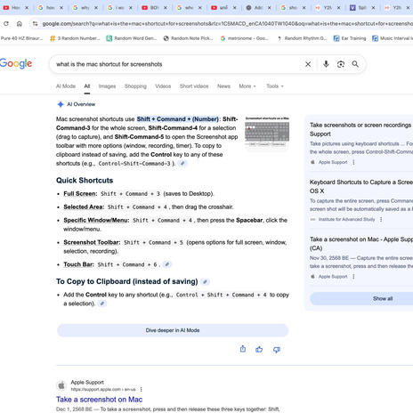This screenshot has width=413, height=413.
Task: Select the Images search tab
Action: coord(107,86)
